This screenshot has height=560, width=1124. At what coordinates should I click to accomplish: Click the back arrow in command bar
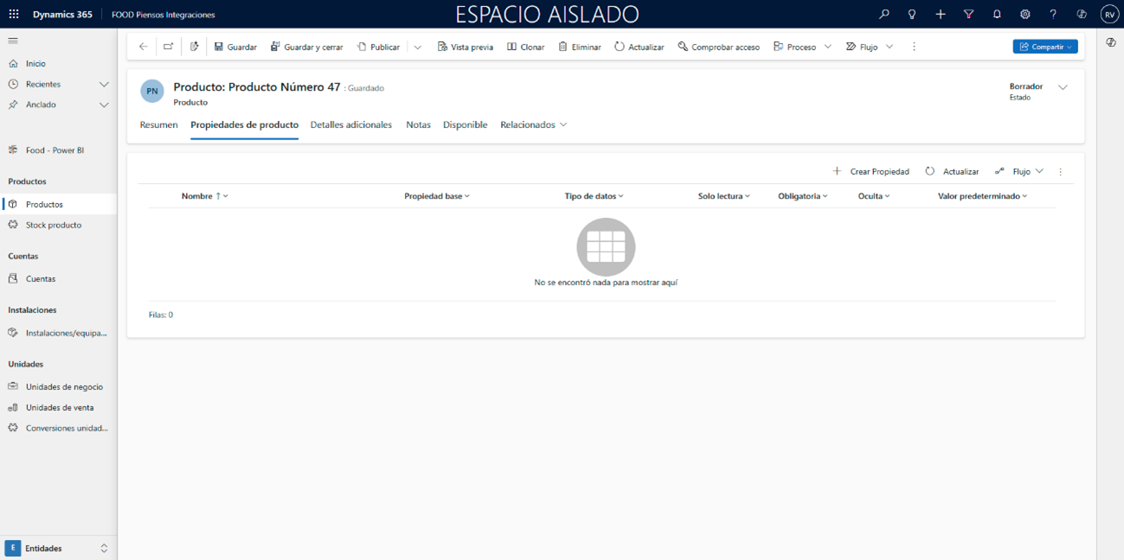(x=144, y=47)
